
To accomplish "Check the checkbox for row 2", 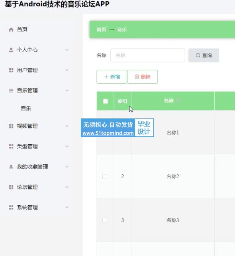I will [x=105, y=177].
